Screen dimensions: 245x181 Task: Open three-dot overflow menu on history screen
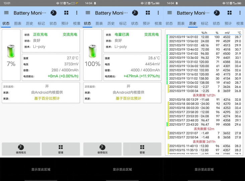point(240,13)
